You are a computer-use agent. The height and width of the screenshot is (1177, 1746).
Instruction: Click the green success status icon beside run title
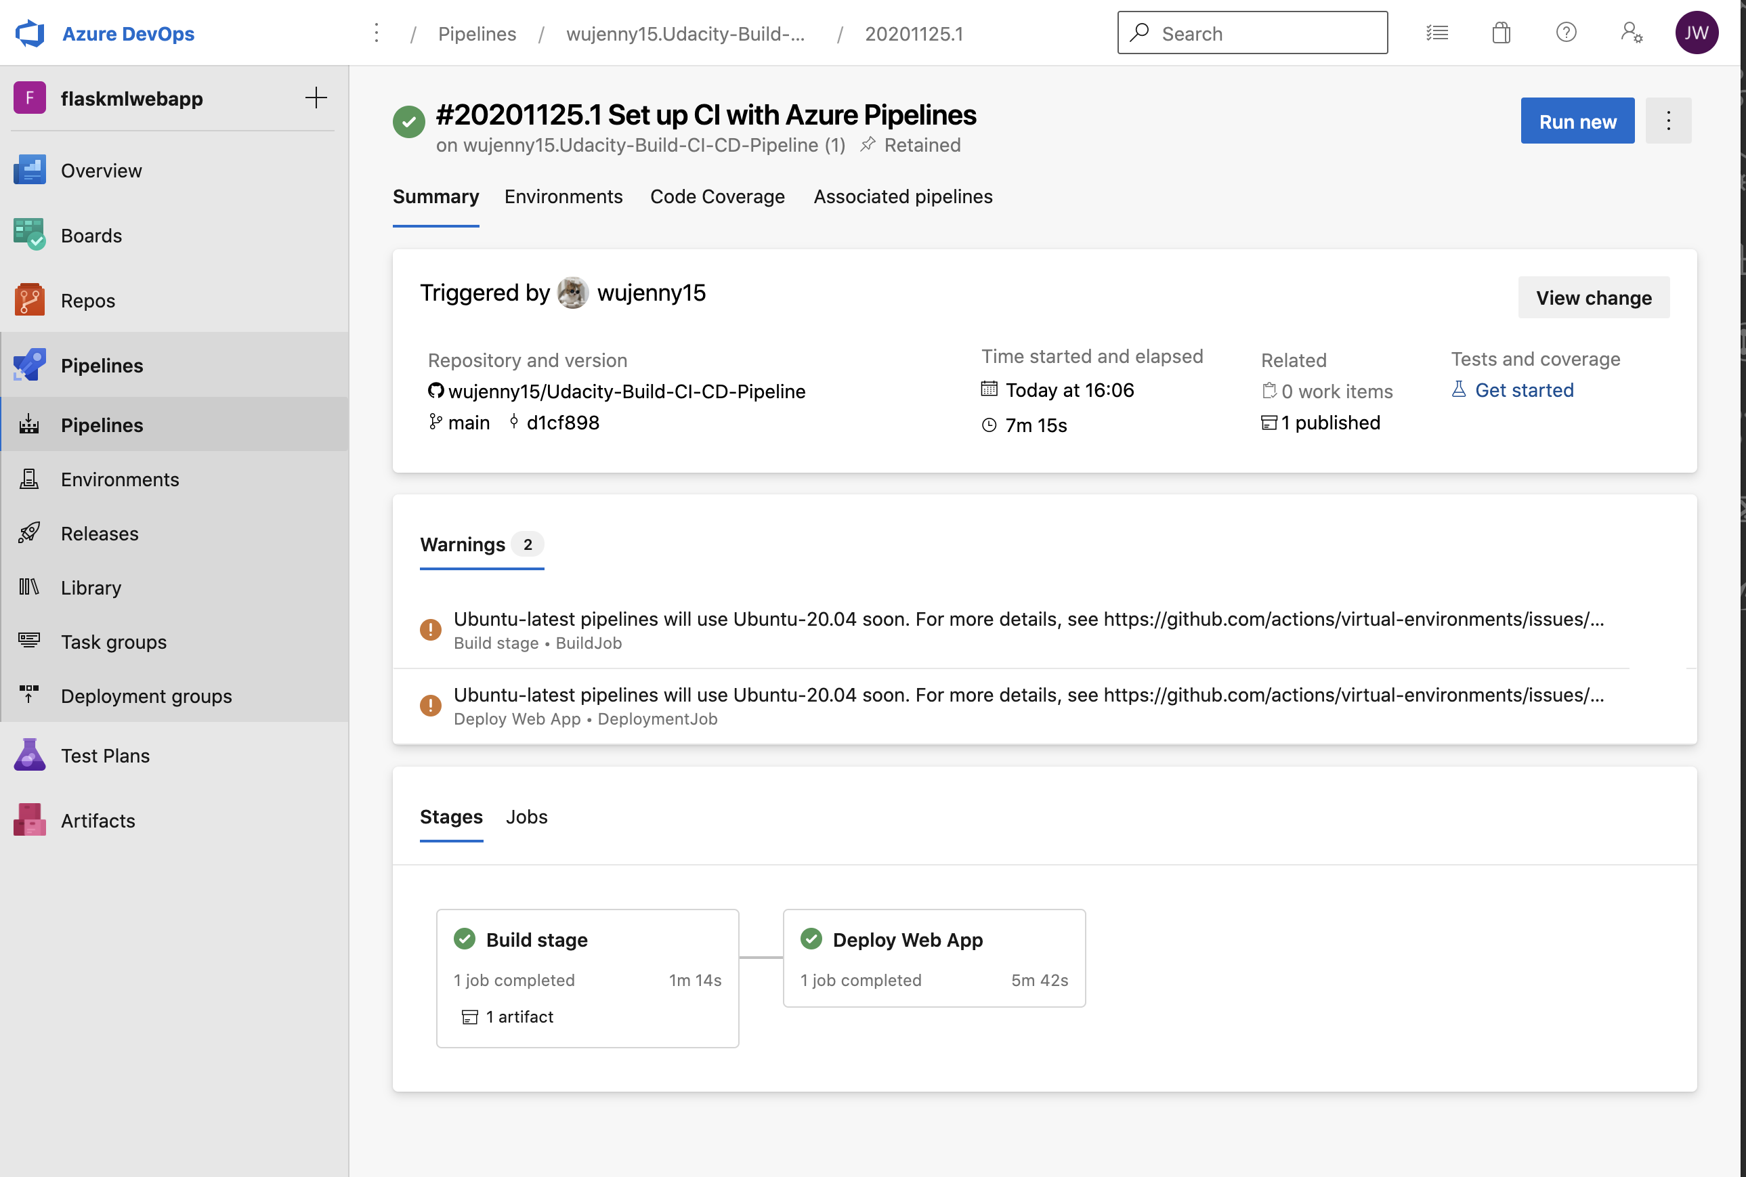coord(409,122)
